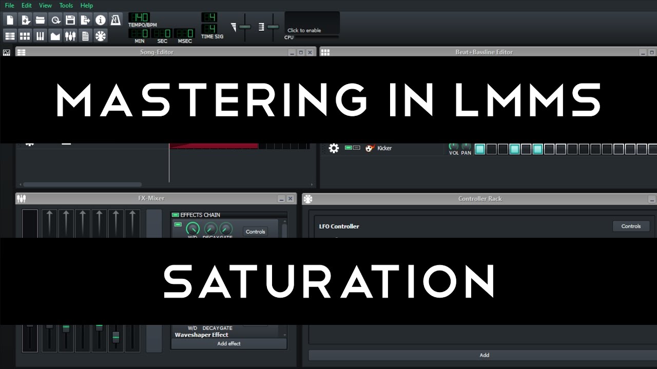
Task: Click the Kicker instrument icon
Action: (370, 148)
